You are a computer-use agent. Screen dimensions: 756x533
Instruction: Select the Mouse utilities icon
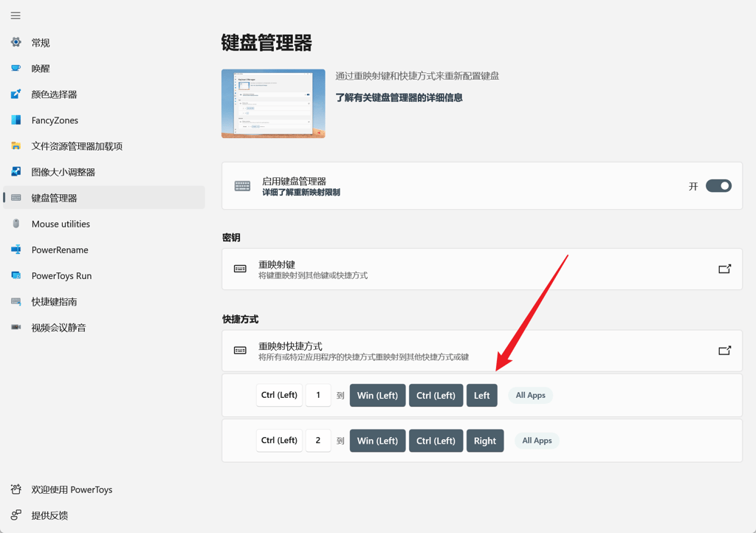16,224
